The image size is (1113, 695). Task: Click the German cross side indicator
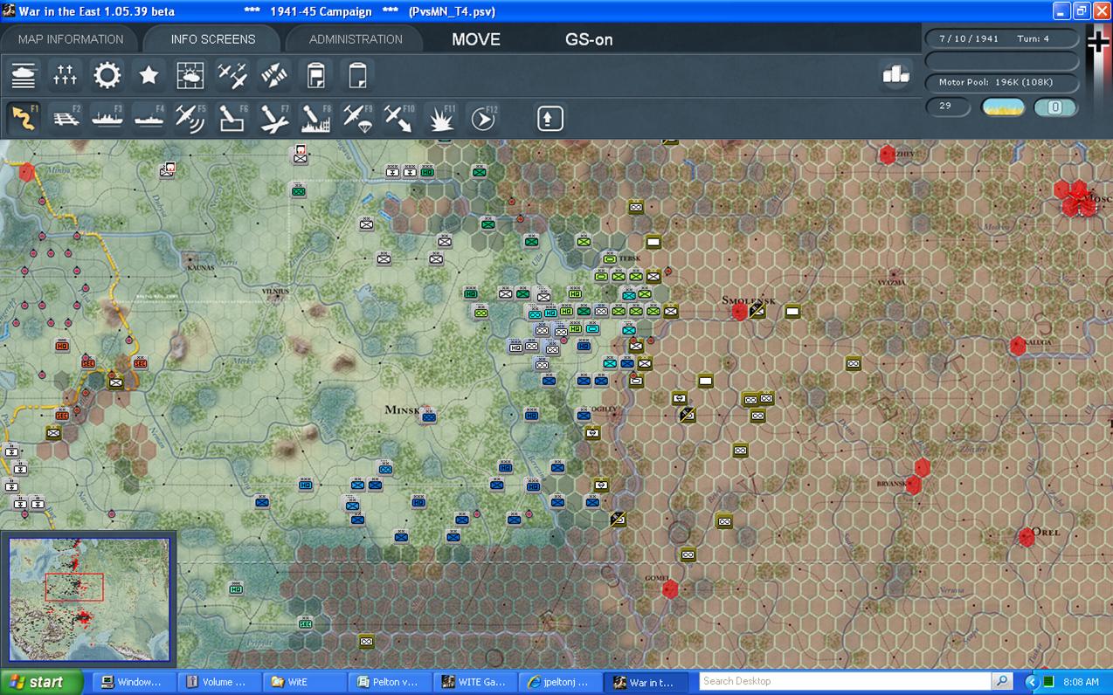coord(1098,42)
